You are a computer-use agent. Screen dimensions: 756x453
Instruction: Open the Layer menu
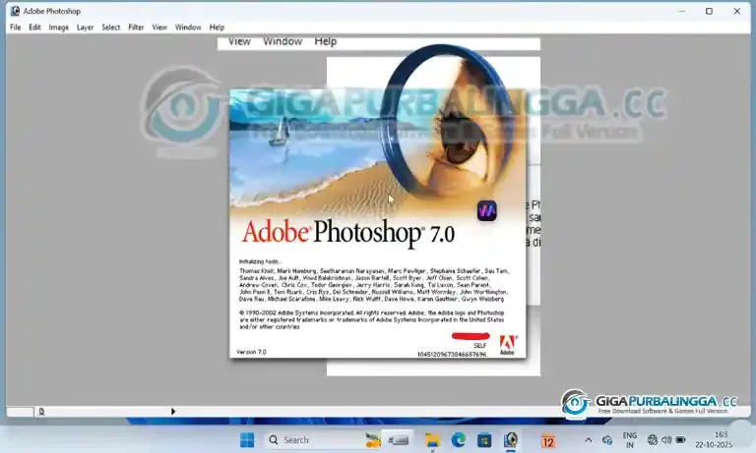pyautogui.click(x=85, y=28)
